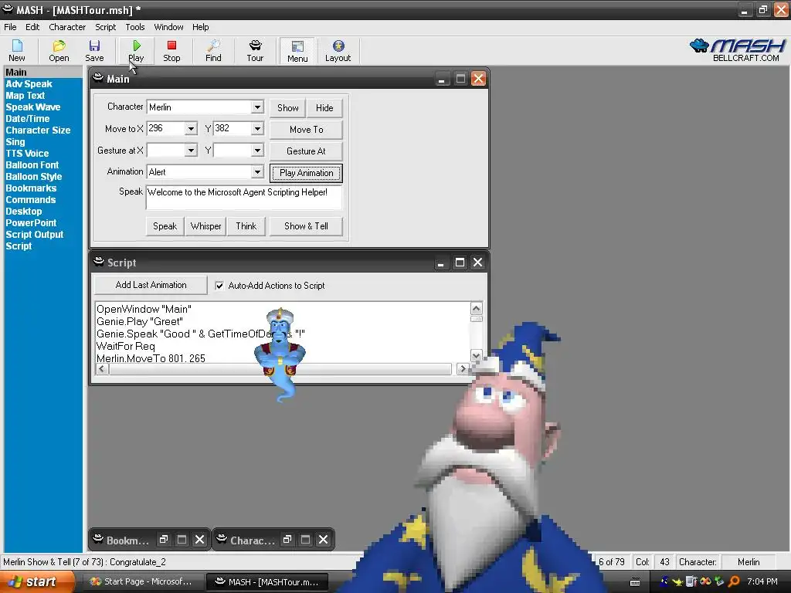Click the Play Animation button
The height and width of the screenshot is (593, 791).
(x=306, y=173)
